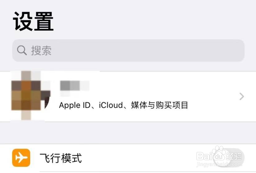Tap the Baidu经验 watermark text
The image size is (256, 173).
pyautogui.click(x=219, y=156)
